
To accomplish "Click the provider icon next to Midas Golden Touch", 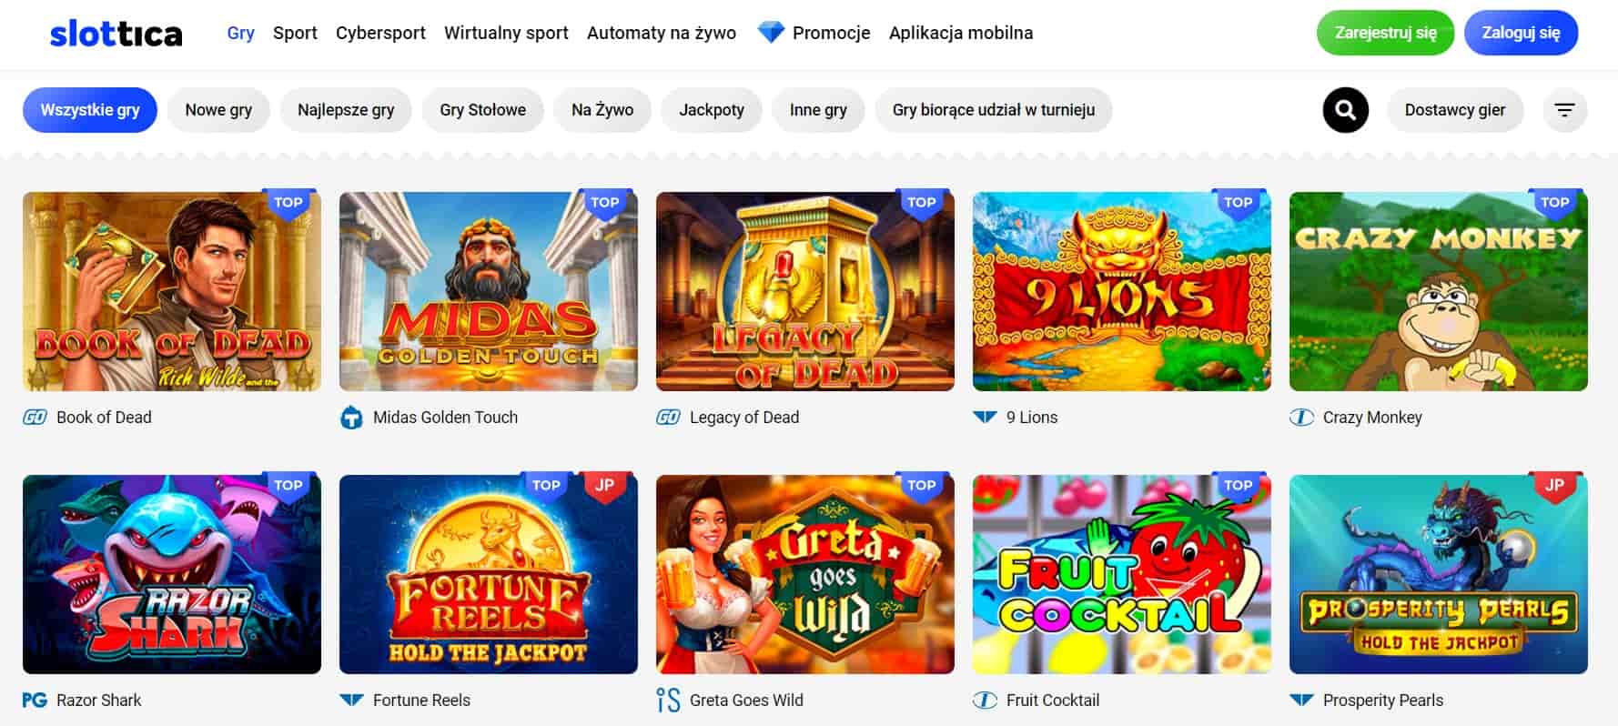I will [351, 418].
